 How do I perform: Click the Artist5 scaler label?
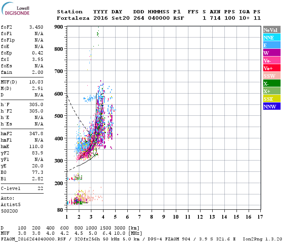(11, 205)
